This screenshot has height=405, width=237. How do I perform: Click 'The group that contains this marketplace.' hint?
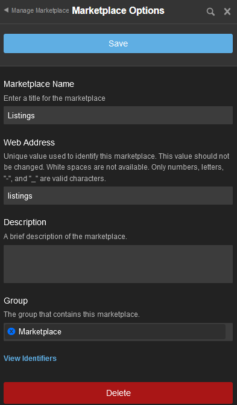[72, 314]
